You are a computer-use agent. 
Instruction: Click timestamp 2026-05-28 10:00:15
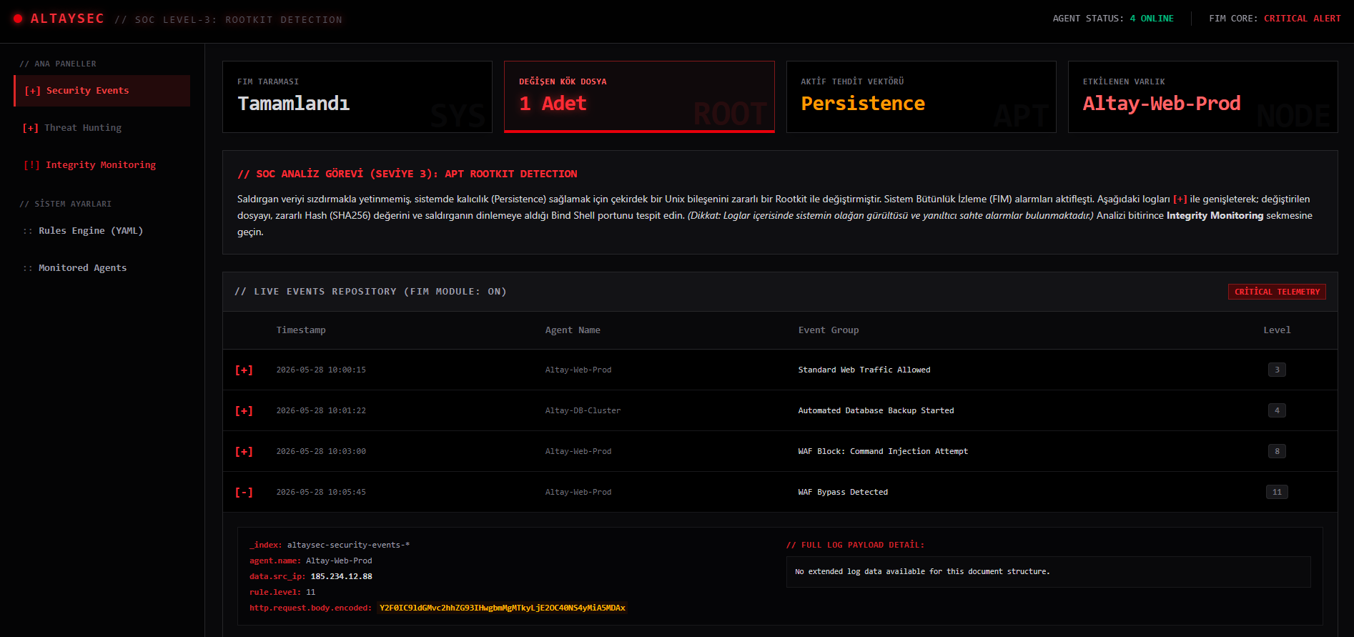pyautogui.click(x=321, y=370)
